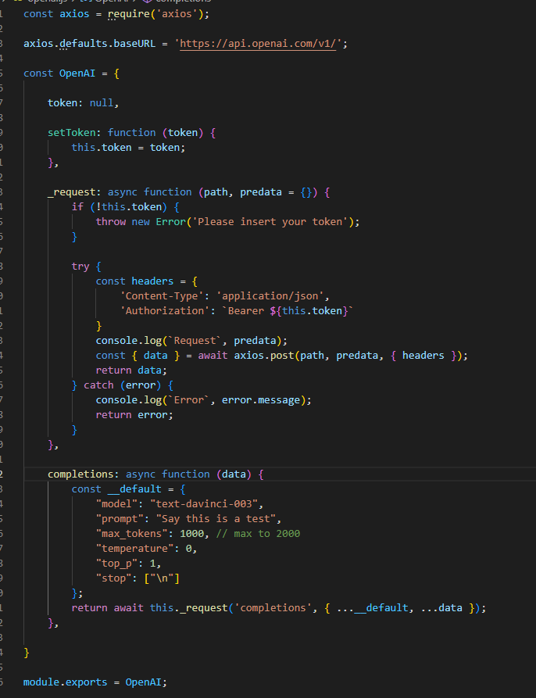Click baseURL in the axios.defaults line
The height and width of the screenshot is (698, 536).
pyautogui.click(x=134, y=44)
